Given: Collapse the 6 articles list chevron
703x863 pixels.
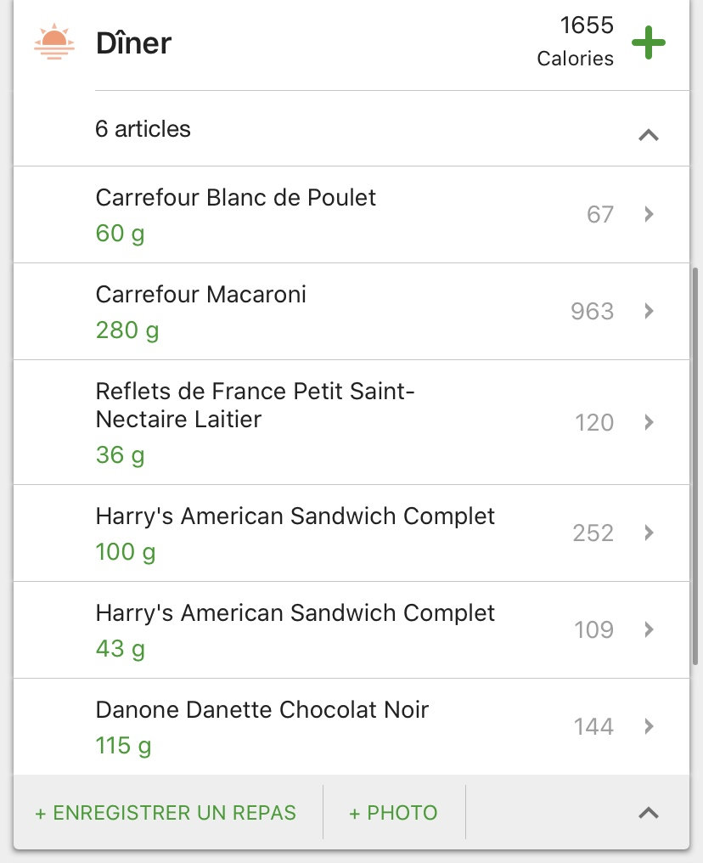Looking at the screenshot, I should click(648, 134).
